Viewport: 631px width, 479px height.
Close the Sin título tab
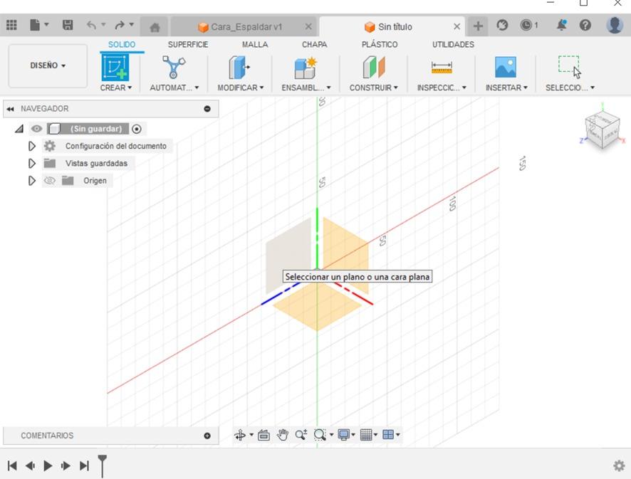(457, 26)
